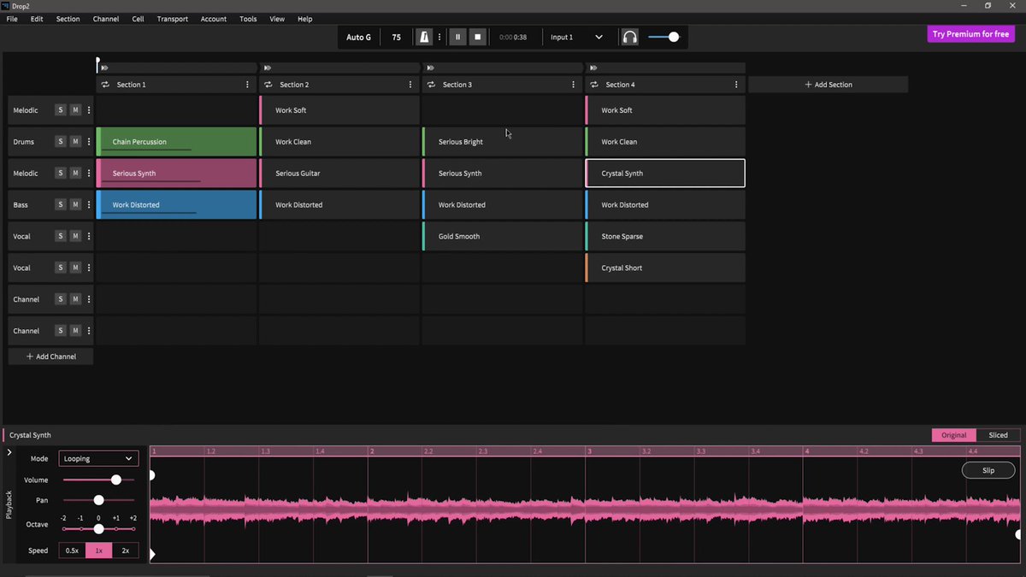This screenshot has width=1026, height=577.
Task: Open Section 3 options menu
Action: 573,85
